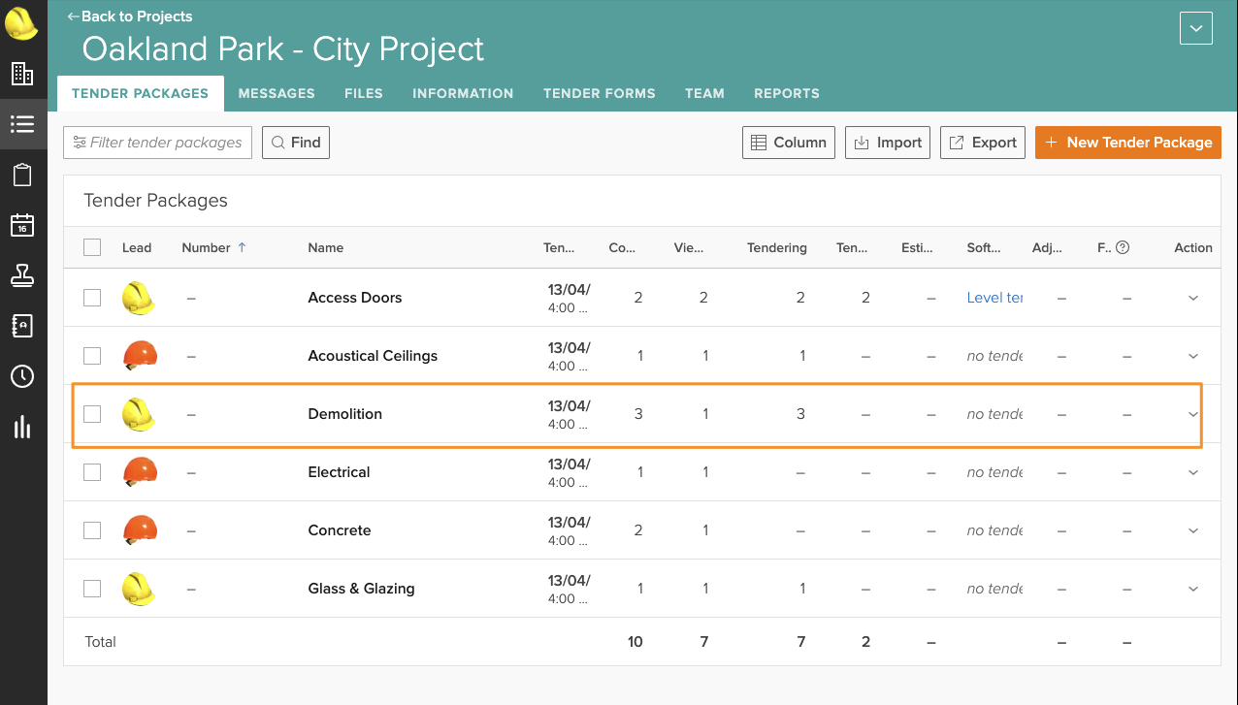The height and width of the screenshot is (705, 1238).
Task: Open the clock icon in sidebar
Action: click(22, 376)
